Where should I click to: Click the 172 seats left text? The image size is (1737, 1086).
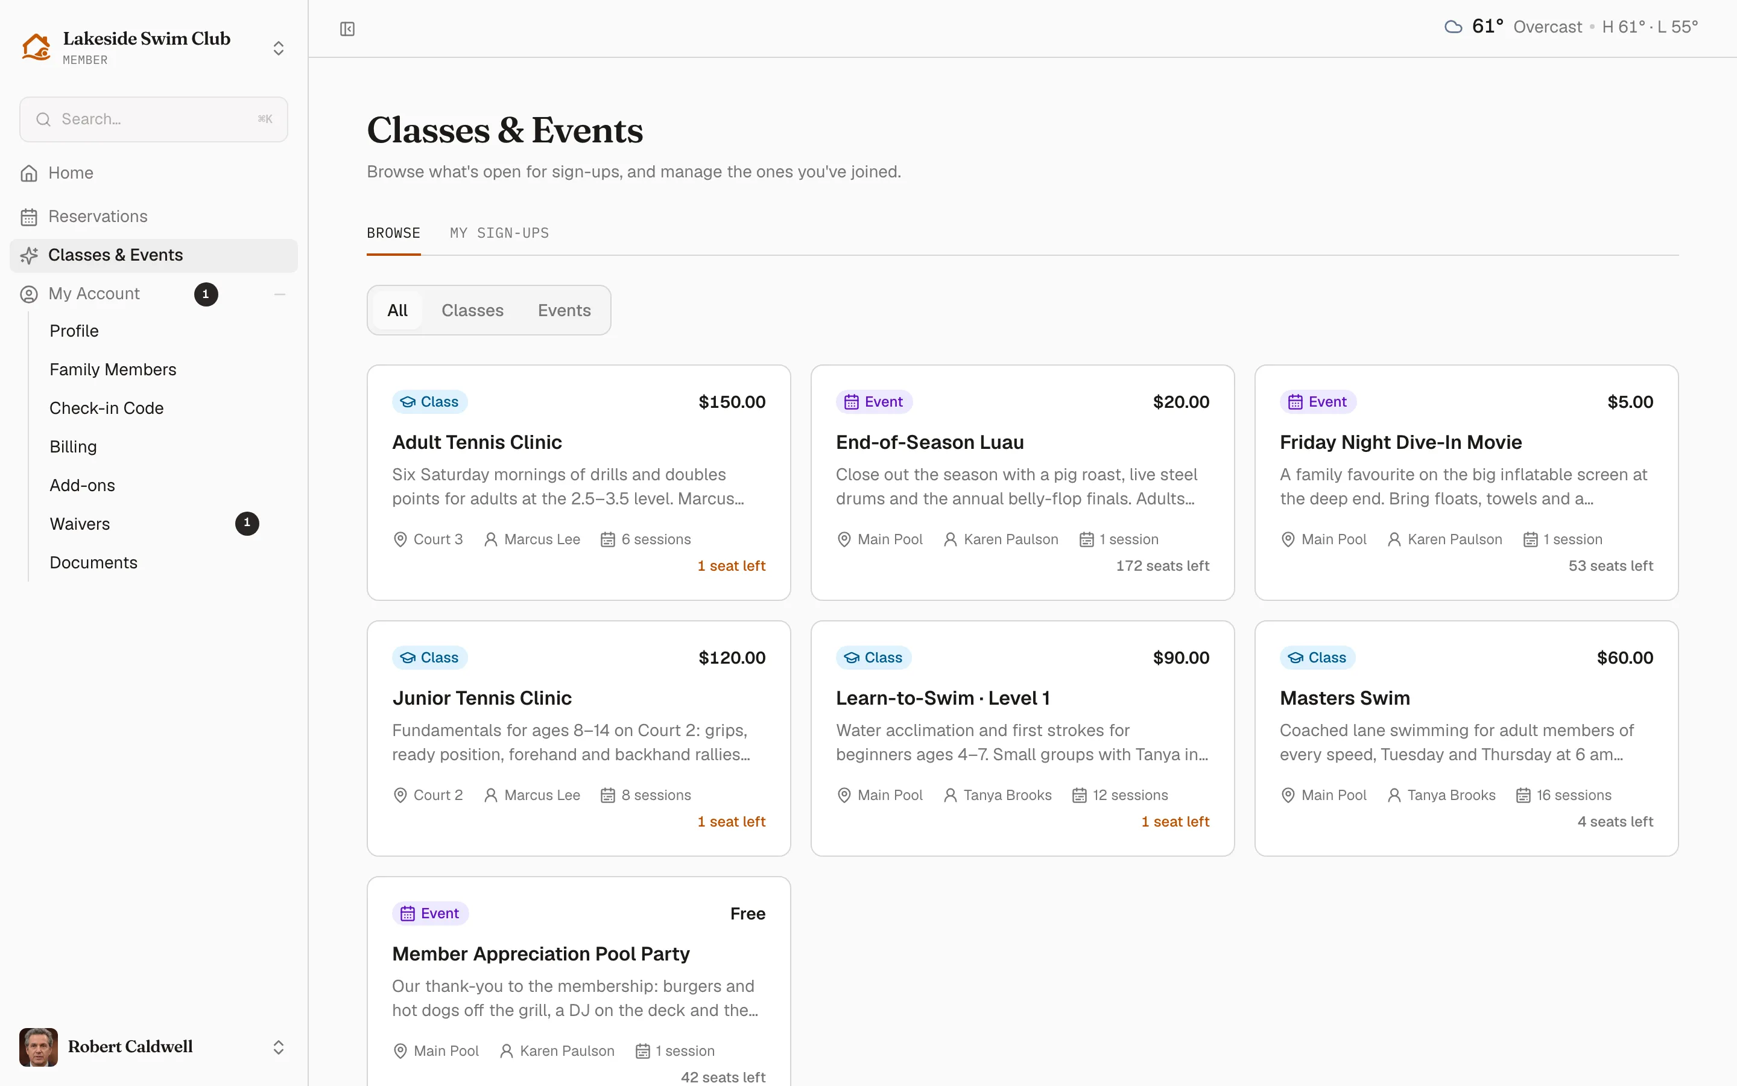pyautogui.click(x=1162, y=566)
